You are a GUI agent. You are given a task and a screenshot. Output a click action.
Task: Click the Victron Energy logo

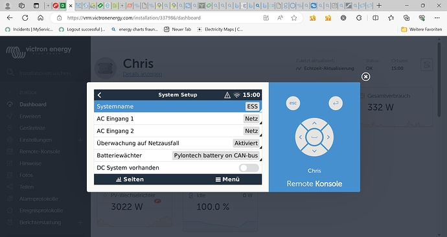(x=39, y=52)
